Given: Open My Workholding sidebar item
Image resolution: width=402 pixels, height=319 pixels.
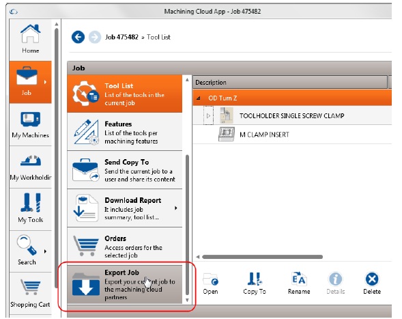Looking at the screenshot, I should tap(30, 167).
